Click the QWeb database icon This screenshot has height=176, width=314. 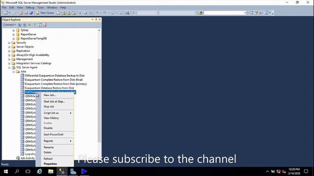18,30
